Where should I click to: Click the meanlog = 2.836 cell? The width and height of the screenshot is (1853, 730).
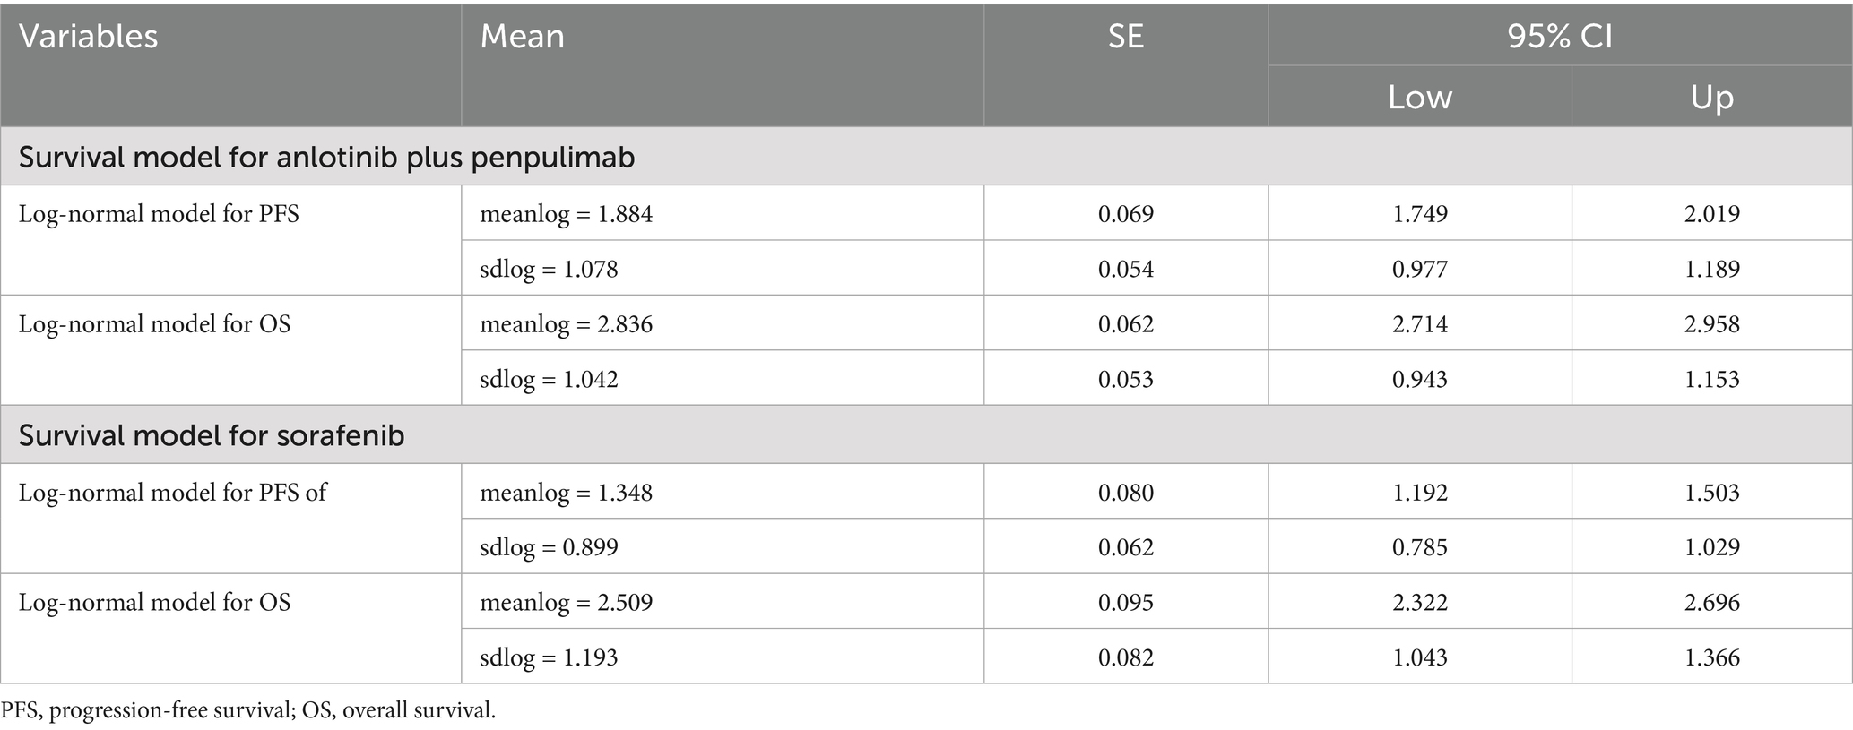tap(566, 324)
